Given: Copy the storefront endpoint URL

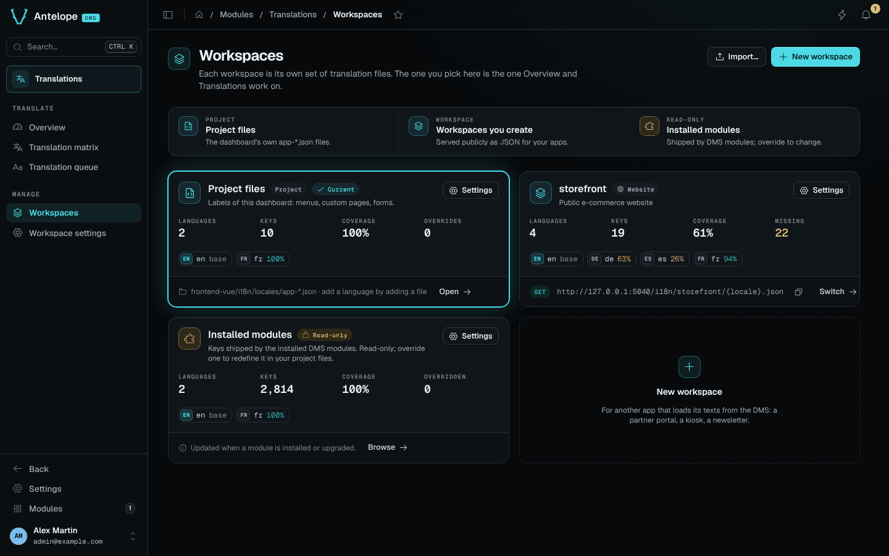Looking at the screenshot, I should click(x=798, y=292).
